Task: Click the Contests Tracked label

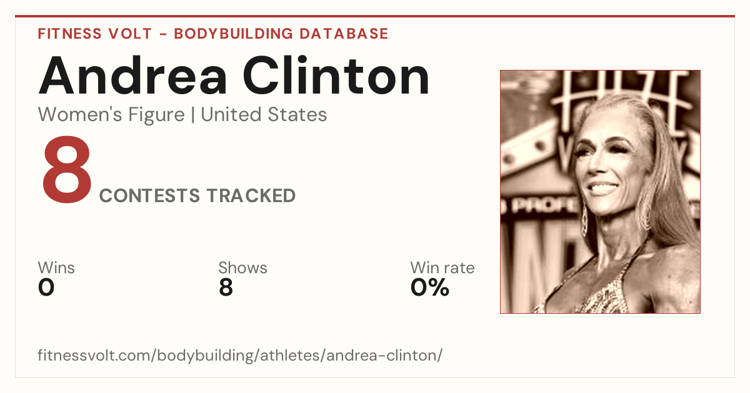Action: 197,196
